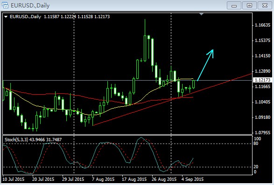Click the 26 Aug 2015 date label
This screenshot has height=185, width=274.
tap(164, 179)
